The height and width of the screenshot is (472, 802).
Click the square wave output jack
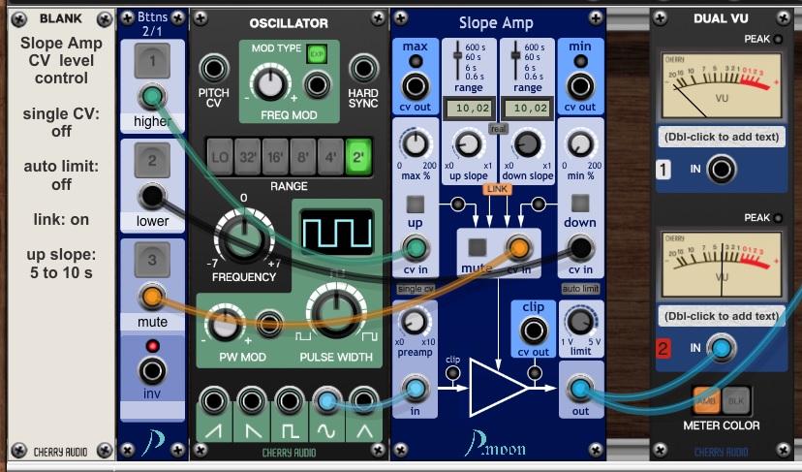pyautogui.click(x=289, y=401)
